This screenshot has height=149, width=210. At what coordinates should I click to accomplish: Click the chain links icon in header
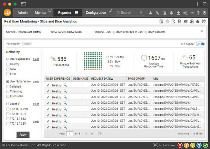click(x=157, y=13)
